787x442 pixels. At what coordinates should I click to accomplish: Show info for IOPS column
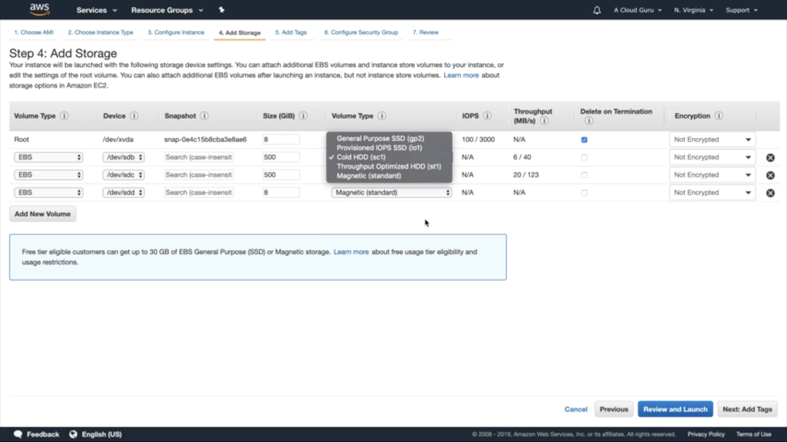coord(487,116)
